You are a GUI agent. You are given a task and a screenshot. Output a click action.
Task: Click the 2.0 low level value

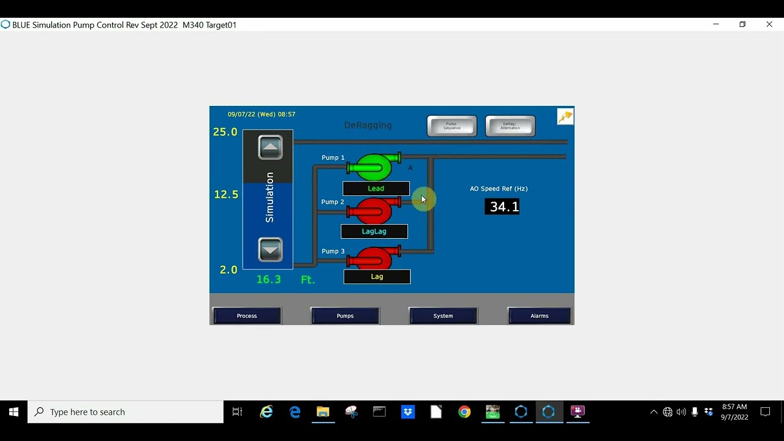pyautogui.click(x=228, y=270)
